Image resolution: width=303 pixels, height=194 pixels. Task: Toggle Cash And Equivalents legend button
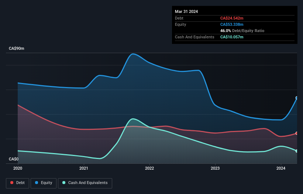click(85, 183)
